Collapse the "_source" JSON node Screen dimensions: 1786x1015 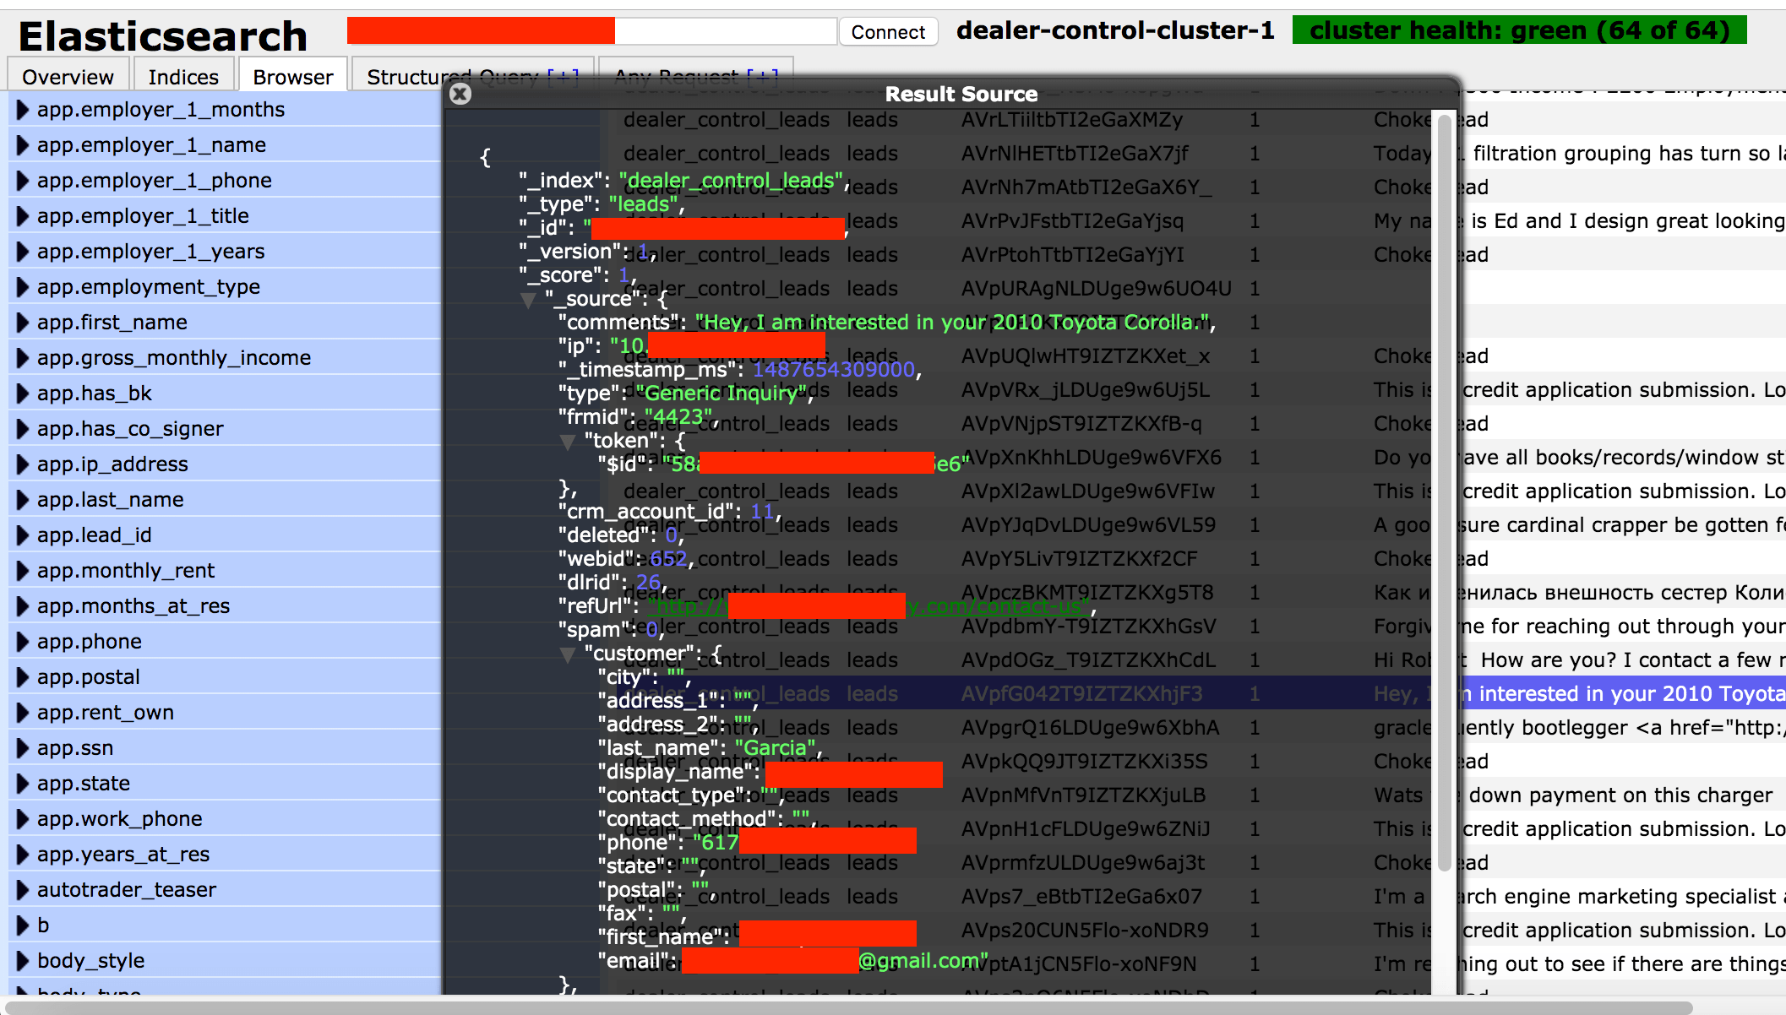(529, 300)
